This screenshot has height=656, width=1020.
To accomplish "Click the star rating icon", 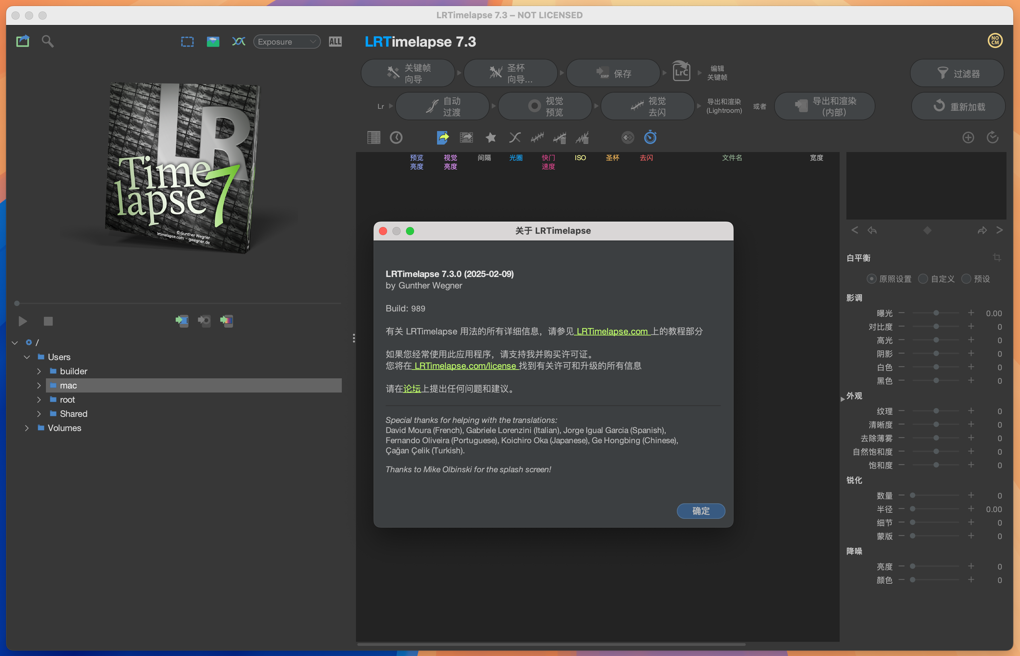I will point(491,137).
